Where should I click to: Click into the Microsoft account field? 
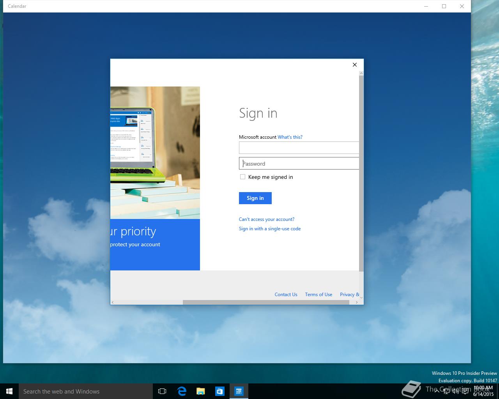point(299,148)
